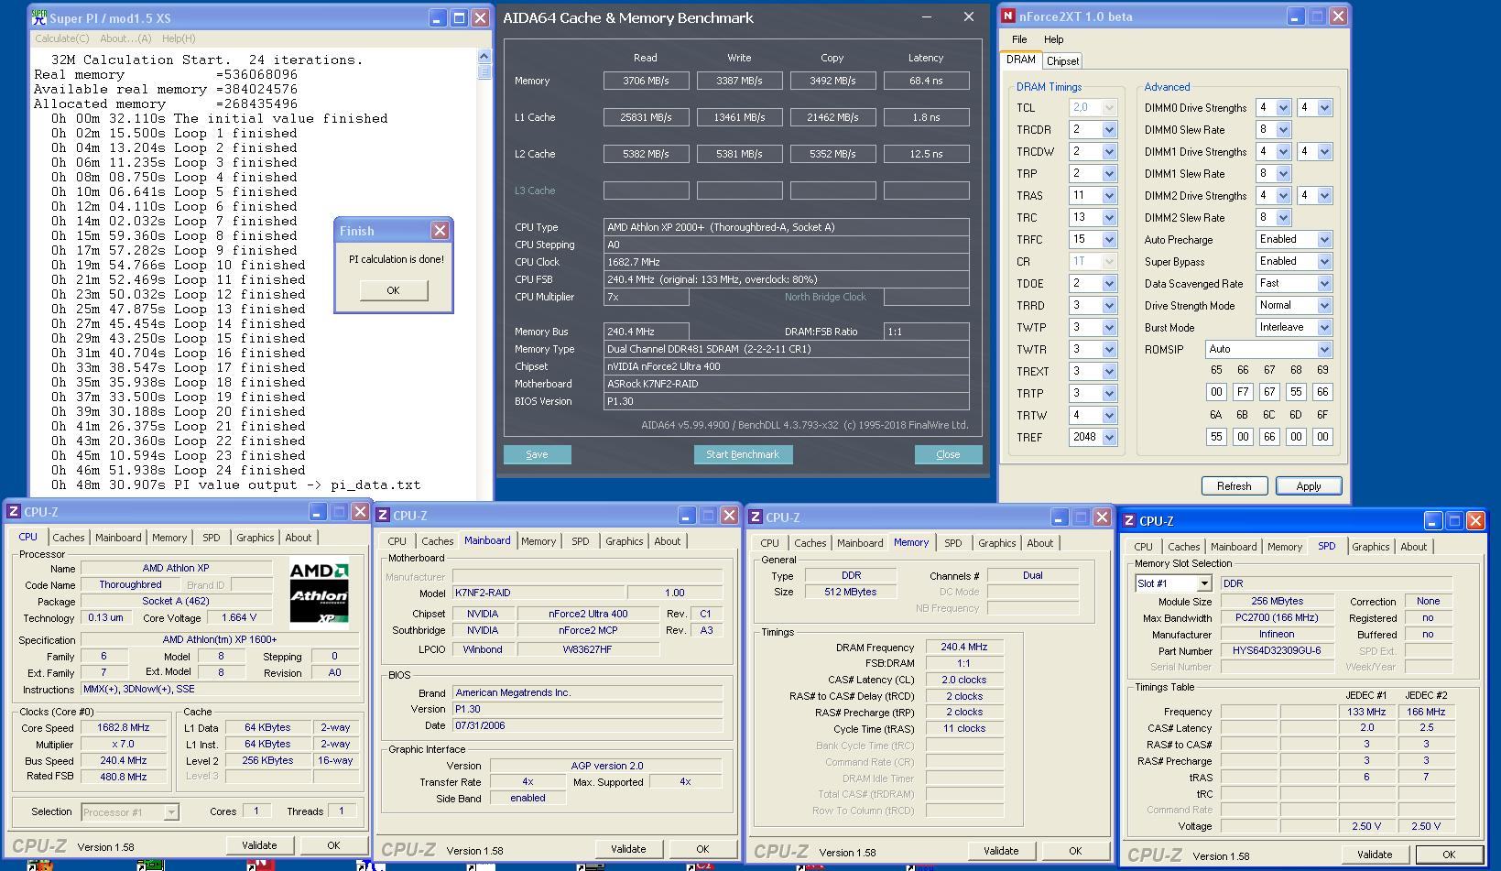
Task: Minimize the Super PI window
Action: click(437, 18)
